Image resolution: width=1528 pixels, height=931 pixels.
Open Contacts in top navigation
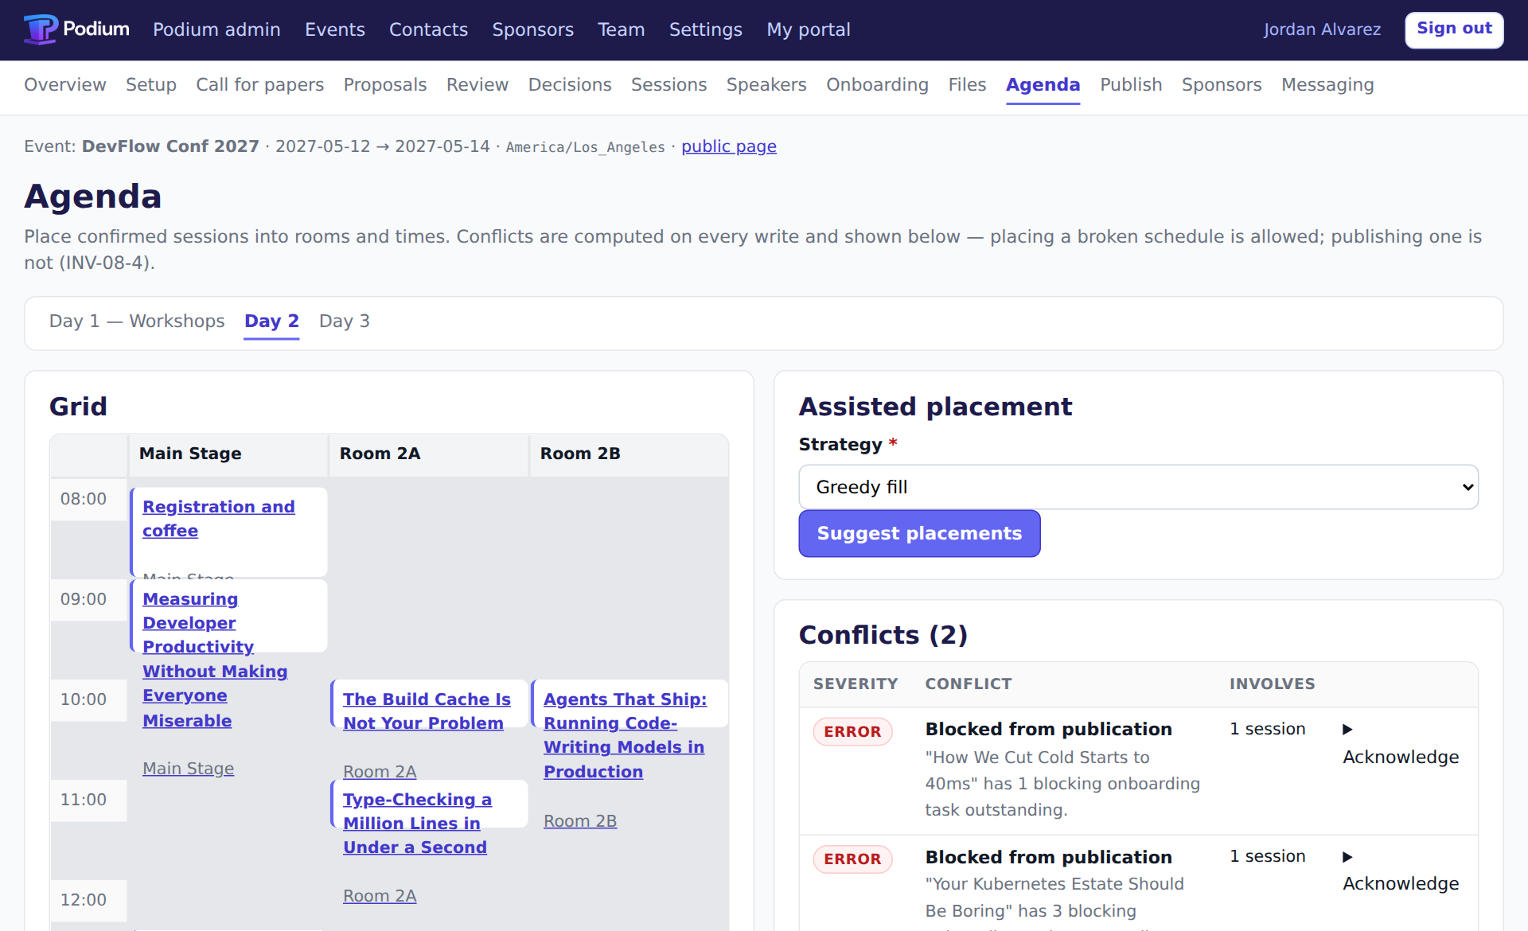428,29
